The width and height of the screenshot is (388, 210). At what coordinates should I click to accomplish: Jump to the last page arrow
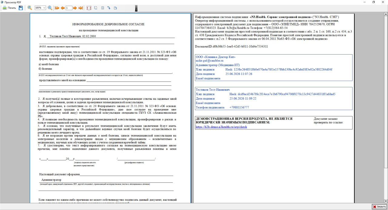81,8
